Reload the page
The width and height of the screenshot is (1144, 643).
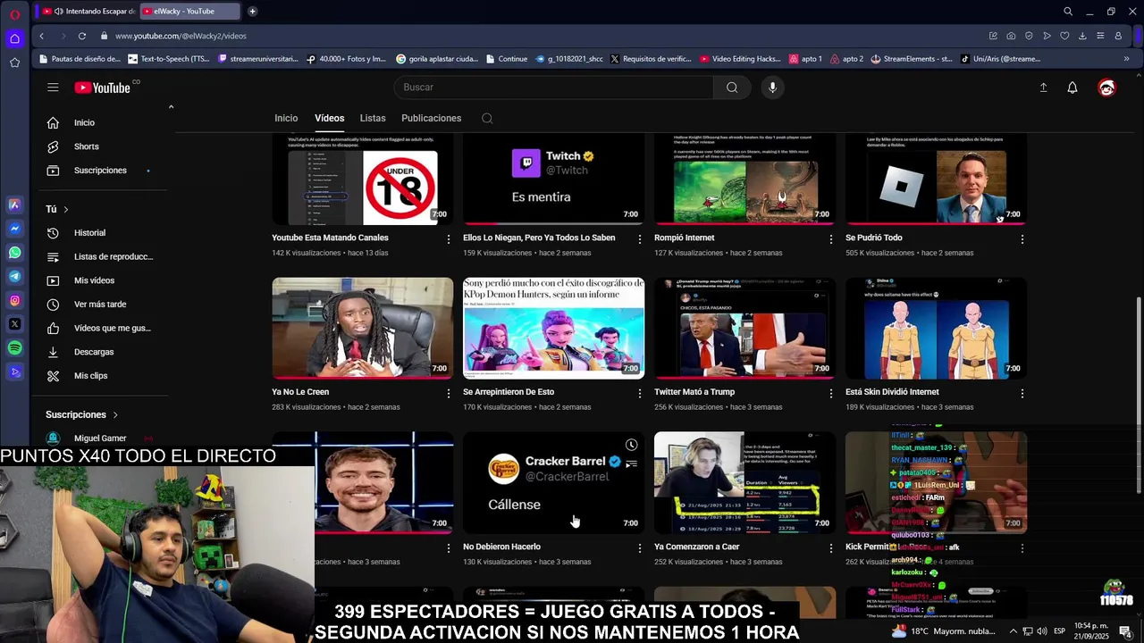(x=81, y=36)
